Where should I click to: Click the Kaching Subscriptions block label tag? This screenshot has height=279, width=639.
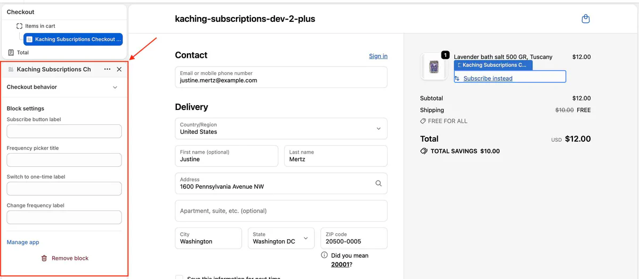[x=494, y=65]
